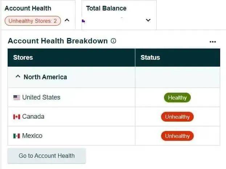
Task: Click the Healthy status for United States
Action: (177, 98)
